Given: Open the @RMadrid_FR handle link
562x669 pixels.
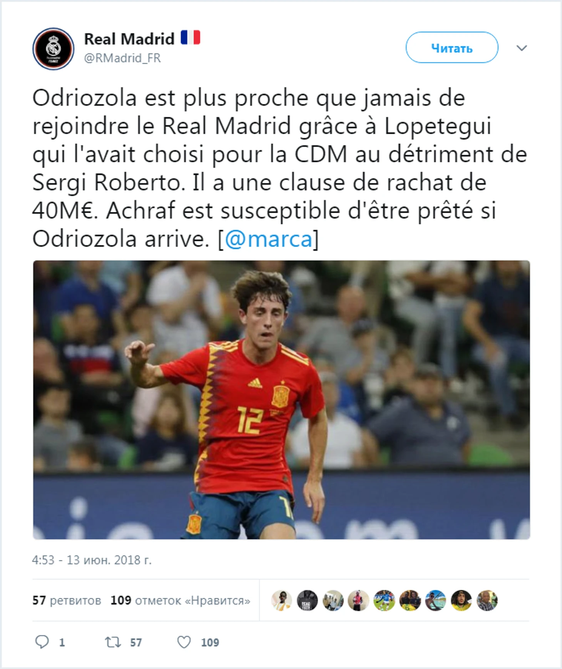Looking at the screenshot, I should pyautogui.click(x=122, y=58).
